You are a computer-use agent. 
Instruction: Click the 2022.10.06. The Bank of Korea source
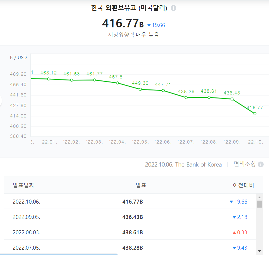183,165
